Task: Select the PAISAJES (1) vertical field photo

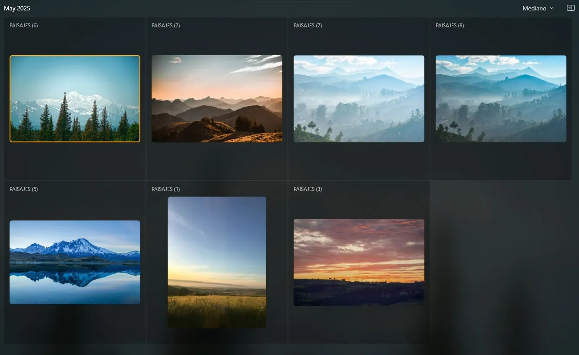Action: tap(217, 262)
